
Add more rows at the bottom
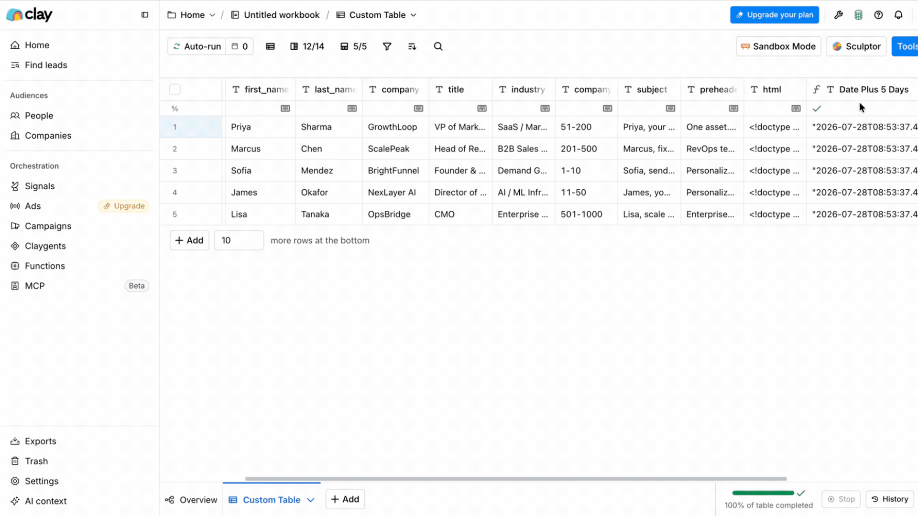click(x=189, y=240)
